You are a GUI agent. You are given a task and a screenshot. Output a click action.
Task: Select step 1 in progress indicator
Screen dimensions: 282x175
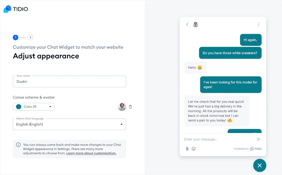(x=15, y=37)
